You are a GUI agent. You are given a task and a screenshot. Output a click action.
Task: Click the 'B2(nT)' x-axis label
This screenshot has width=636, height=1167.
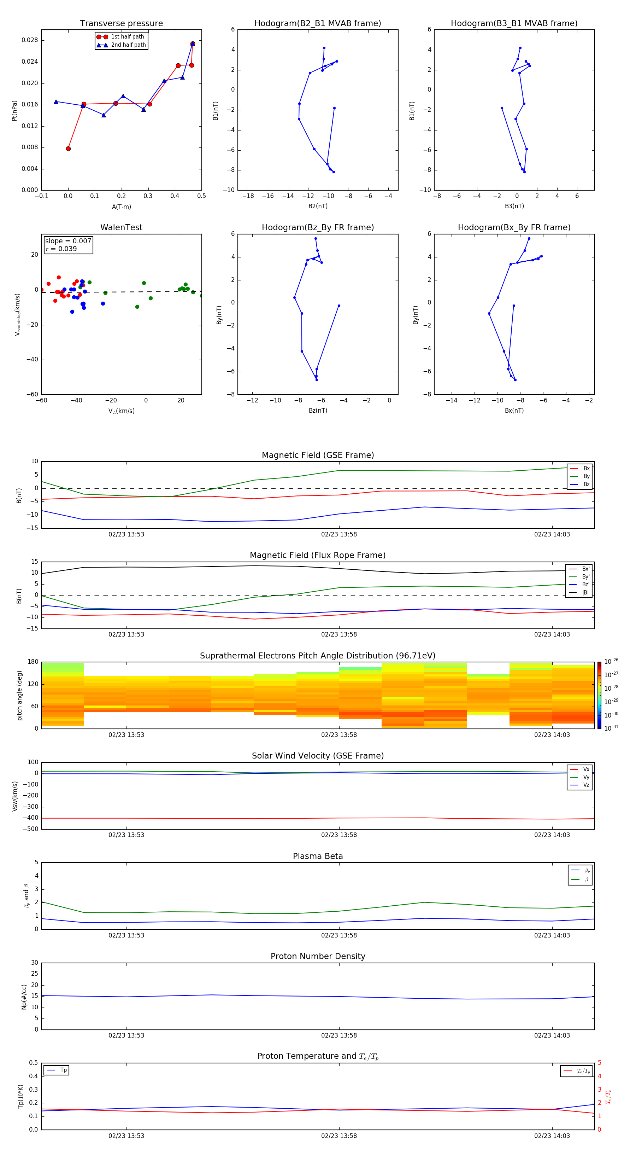pyautogui.click(x=318, y=206)
